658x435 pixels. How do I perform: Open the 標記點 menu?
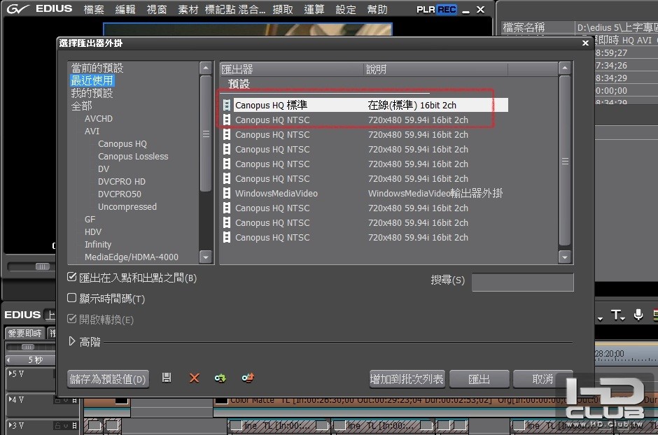tap(220, 9)
